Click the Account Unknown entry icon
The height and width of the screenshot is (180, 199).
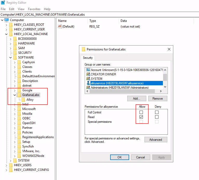[88, 70]
